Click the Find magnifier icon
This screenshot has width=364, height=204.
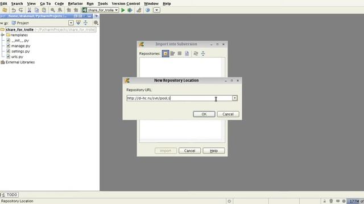point(53,10)
